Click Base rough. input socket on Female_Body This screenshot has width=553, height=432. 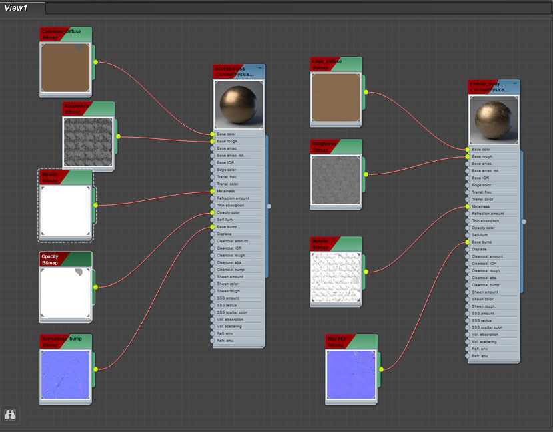[467, 156]
